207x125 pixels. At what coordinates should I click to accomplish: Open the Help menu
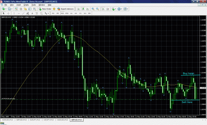coord(49,5)
